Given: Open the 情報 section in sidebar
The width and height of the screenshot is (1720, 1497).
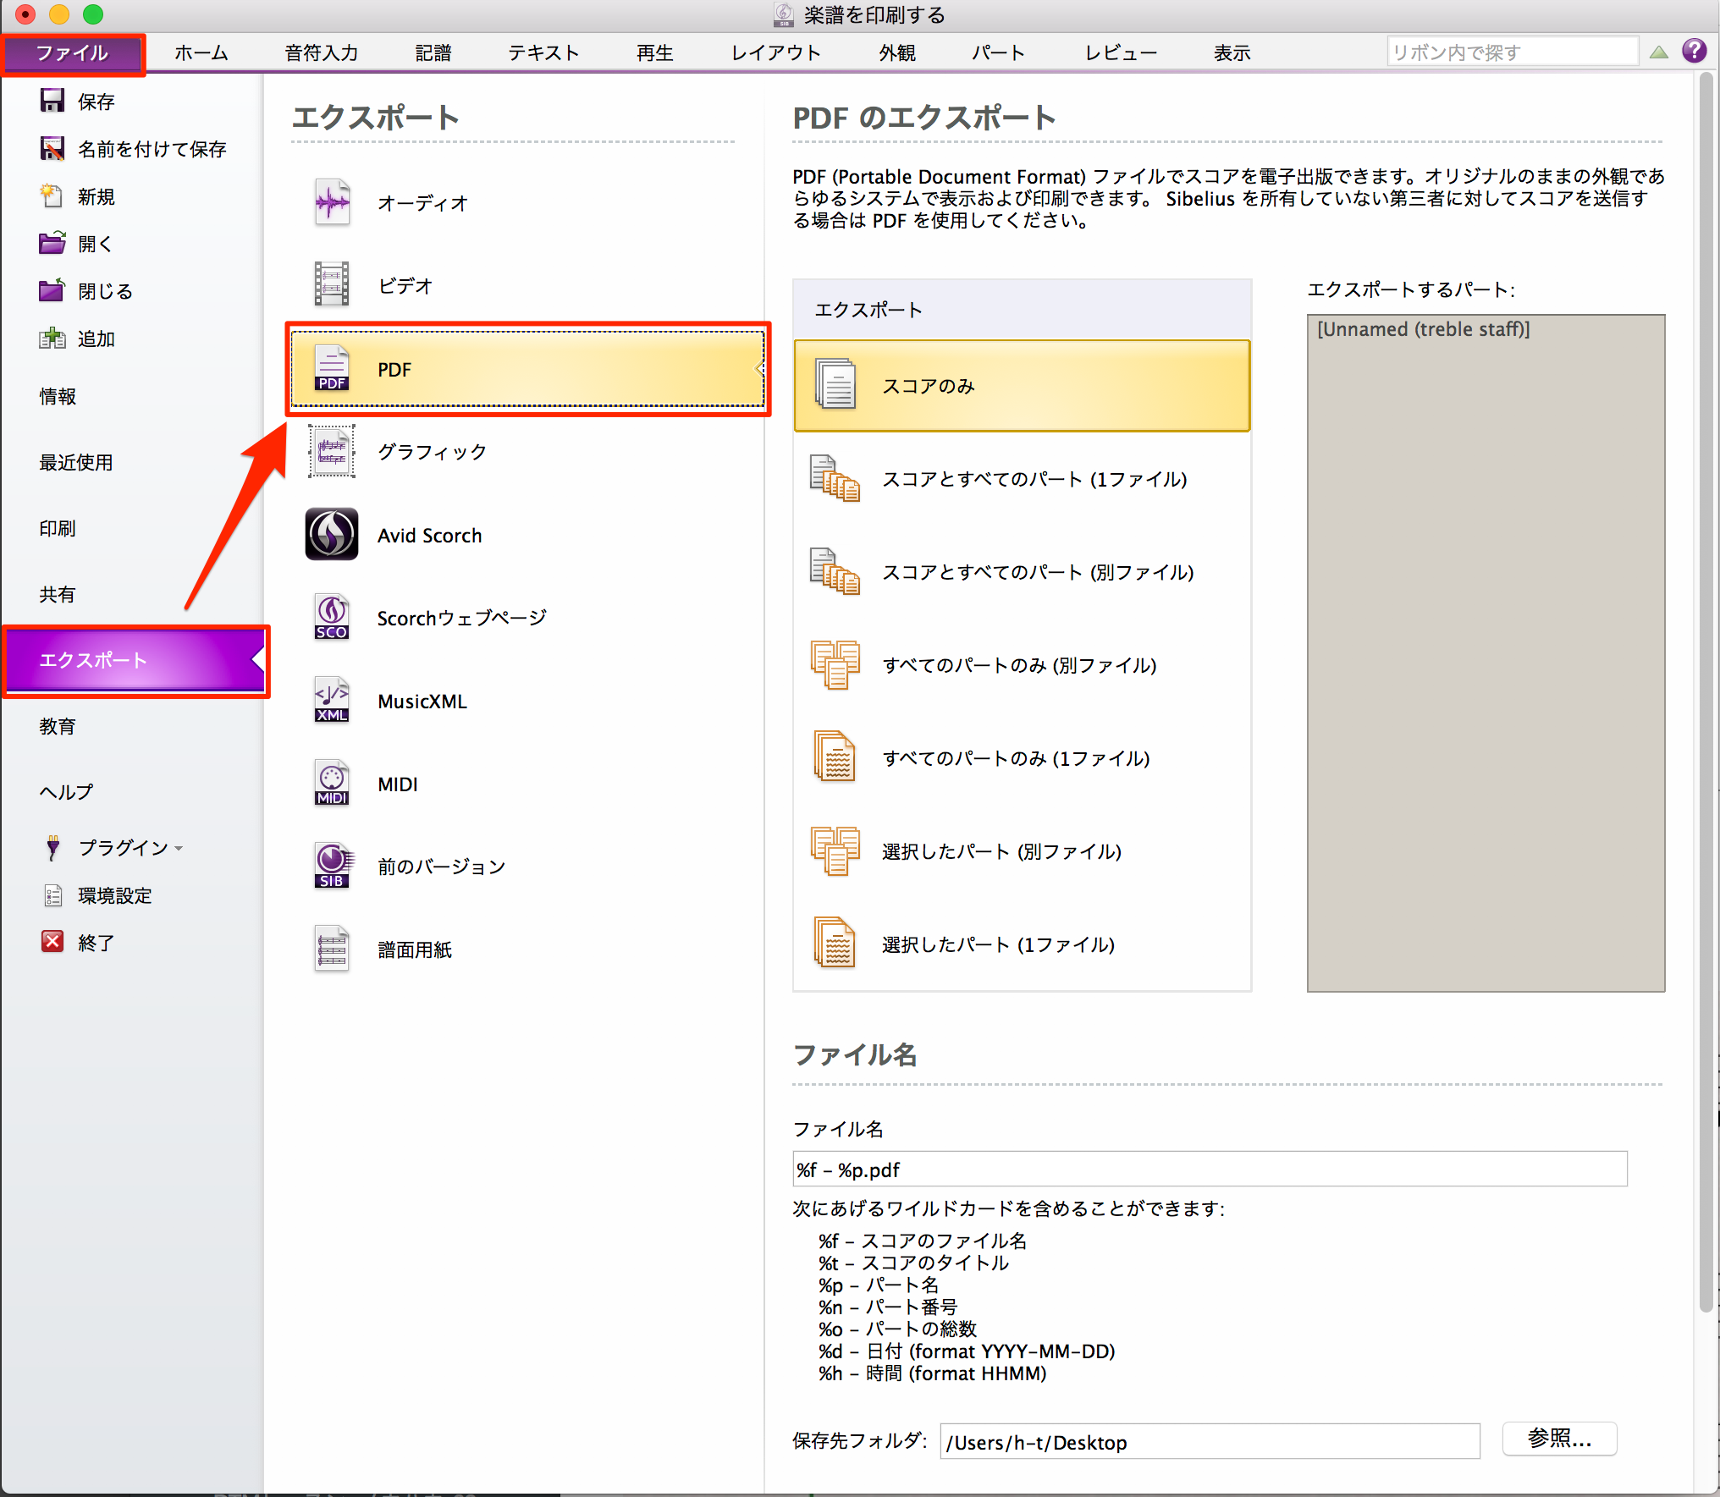Looking at the screenshot, I should coord(58,396).
